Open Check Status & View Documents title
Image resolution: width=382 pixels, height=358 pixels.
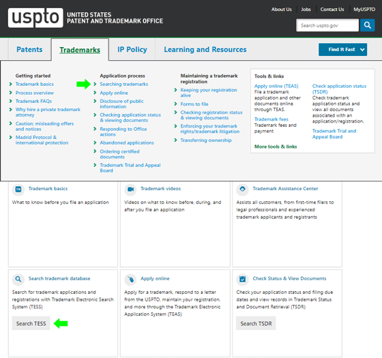(x=289, y=278)
